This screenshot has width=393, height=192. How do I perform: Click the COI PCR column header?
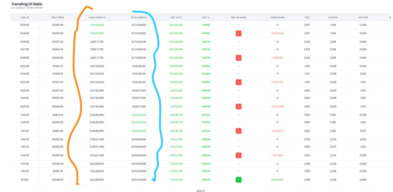333,18
